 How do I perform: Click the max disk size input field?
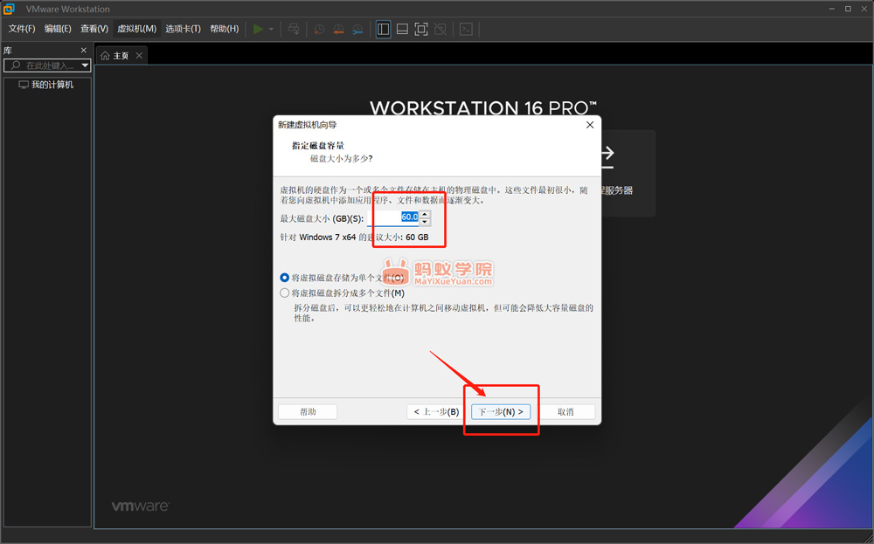pos(393,217)
